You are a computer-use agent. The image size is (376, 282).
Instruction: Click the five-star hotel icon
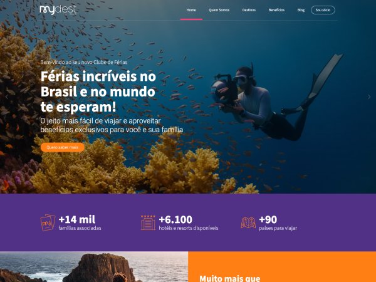[148, 222]
